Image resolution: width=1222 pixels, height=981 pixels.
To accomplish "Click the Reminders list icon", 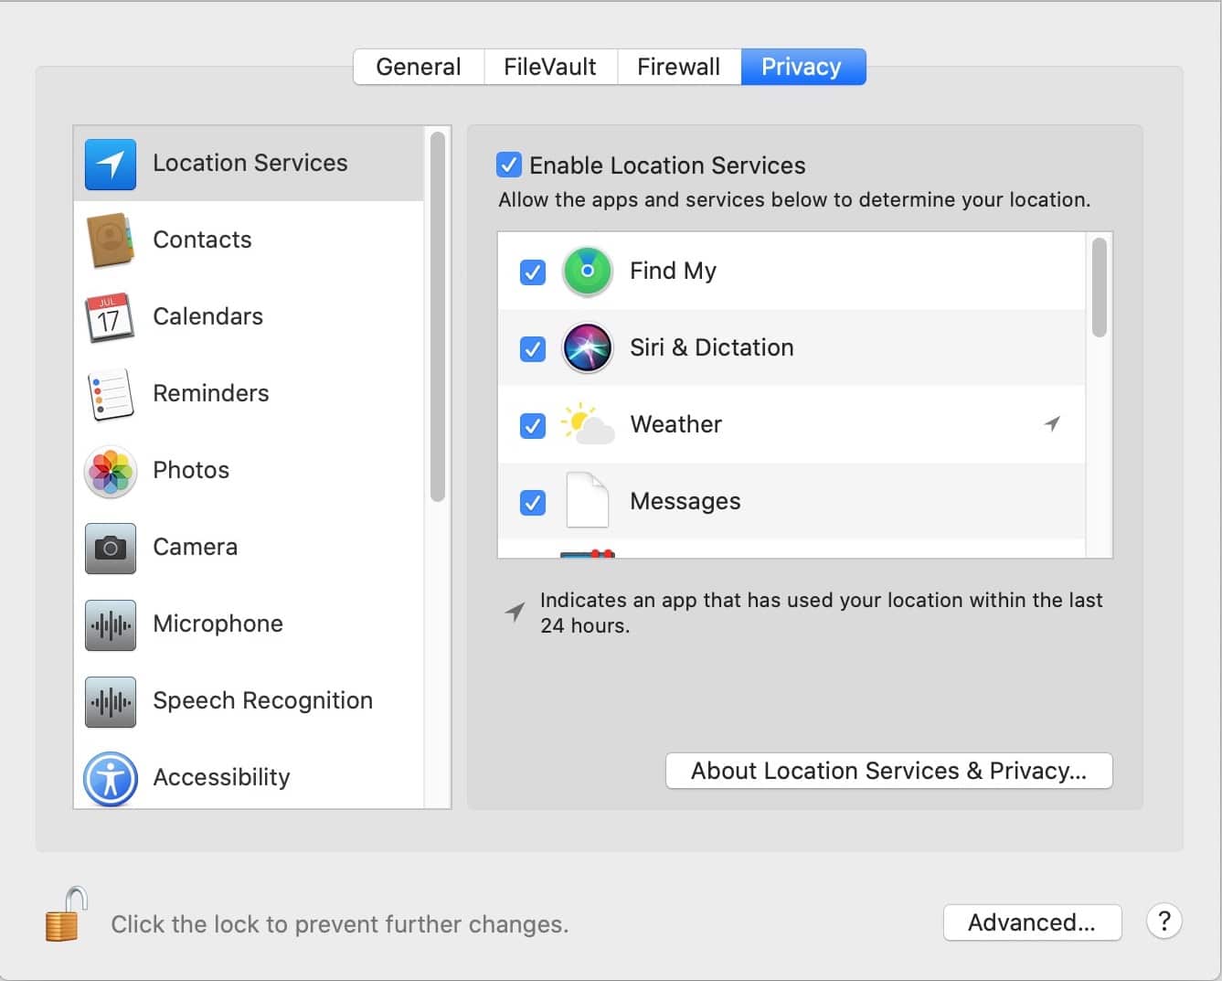I will pos(110,394).
